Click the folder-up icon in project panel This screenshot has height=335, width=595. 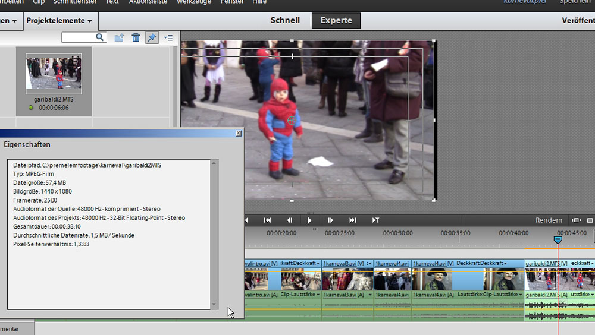pyautogui.click(x=119, y=37)
